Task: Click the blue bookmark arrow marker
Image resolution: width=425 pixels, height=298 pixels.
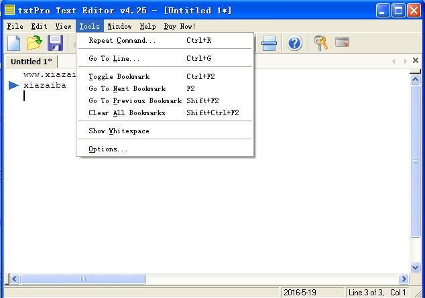Action: [13, 85]
